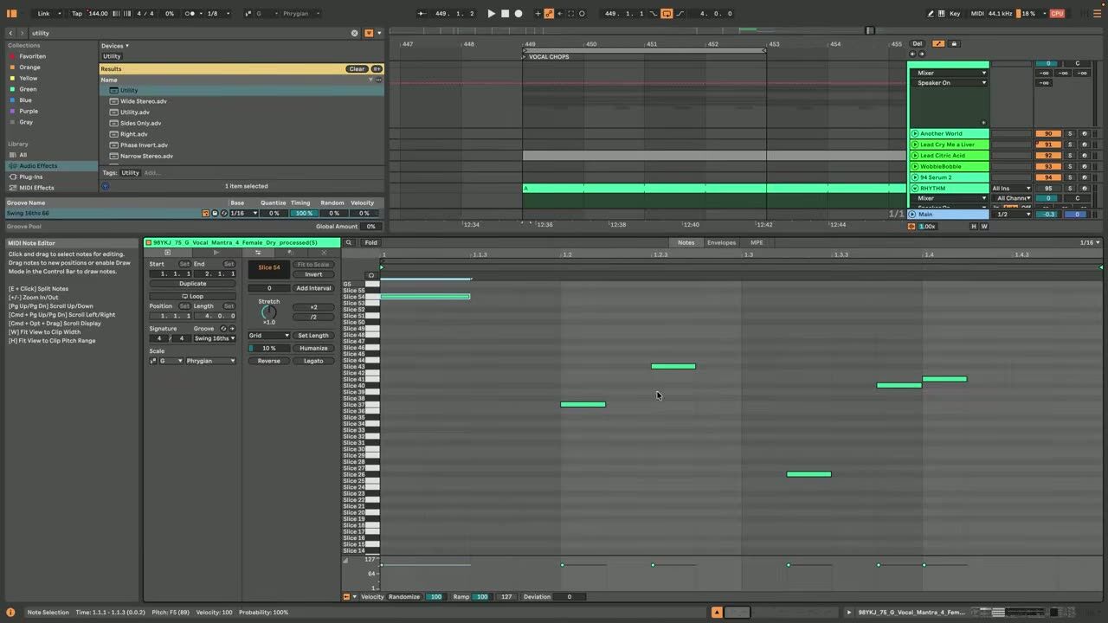This screenshot has height=623, width=1108.
Task: Arm the WobbleBobble track
Action: pos(1084,166)
